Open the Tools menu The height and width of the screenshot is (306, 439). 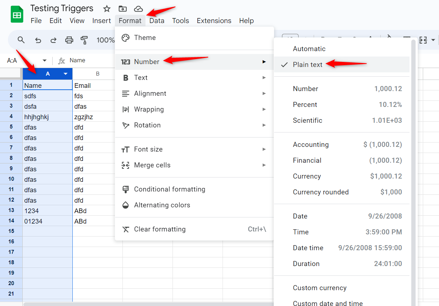(x=180, y=21)
